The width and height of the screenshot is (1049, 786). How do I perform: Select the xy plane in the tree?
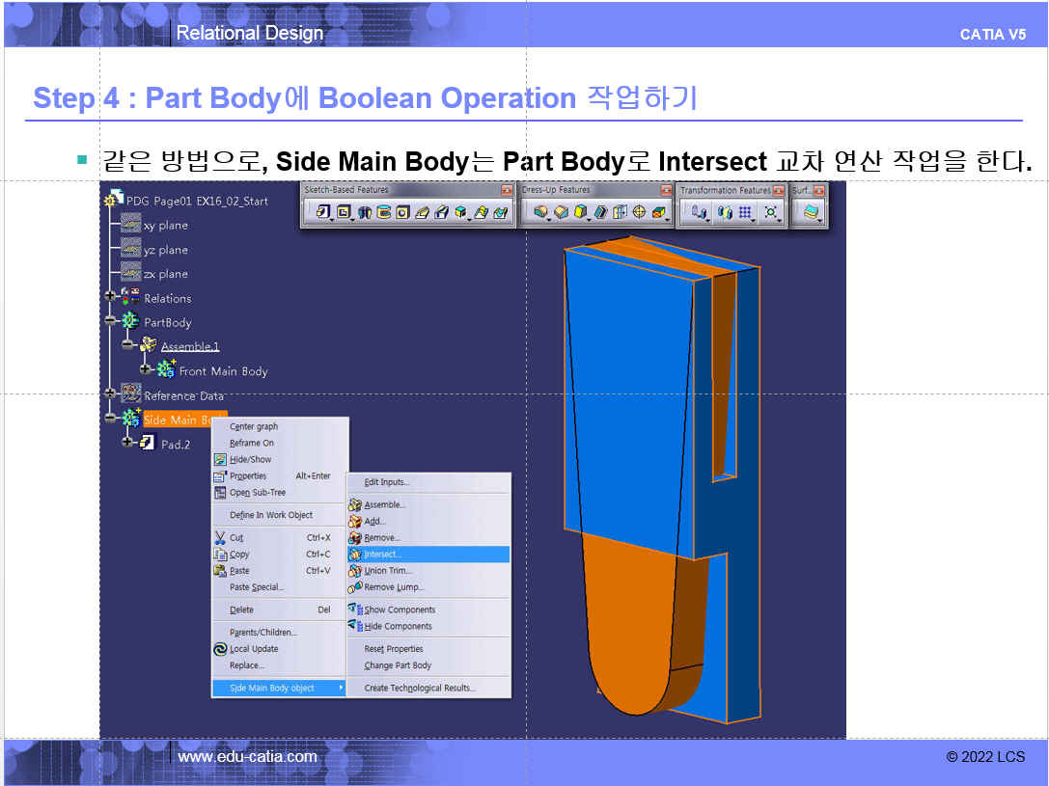(x=165, y=226)
